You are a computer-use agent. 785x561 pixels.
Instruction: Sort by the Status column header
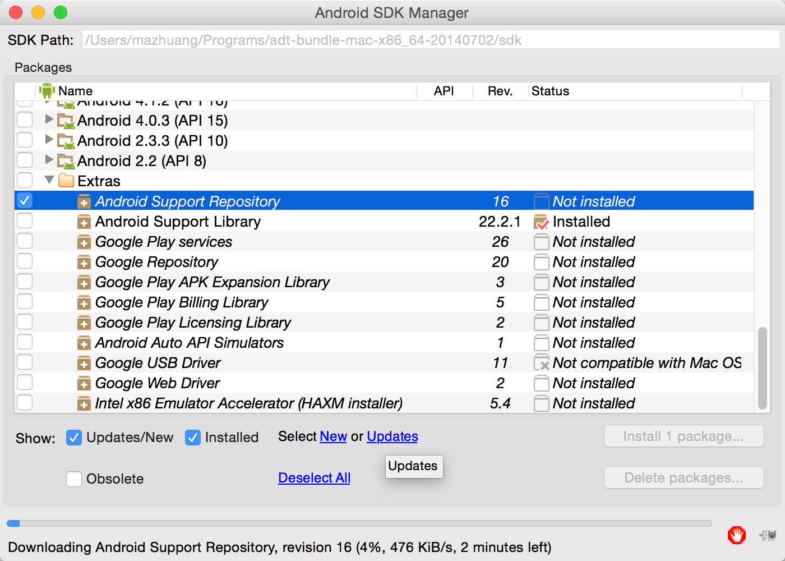click(x=550, y=91)
